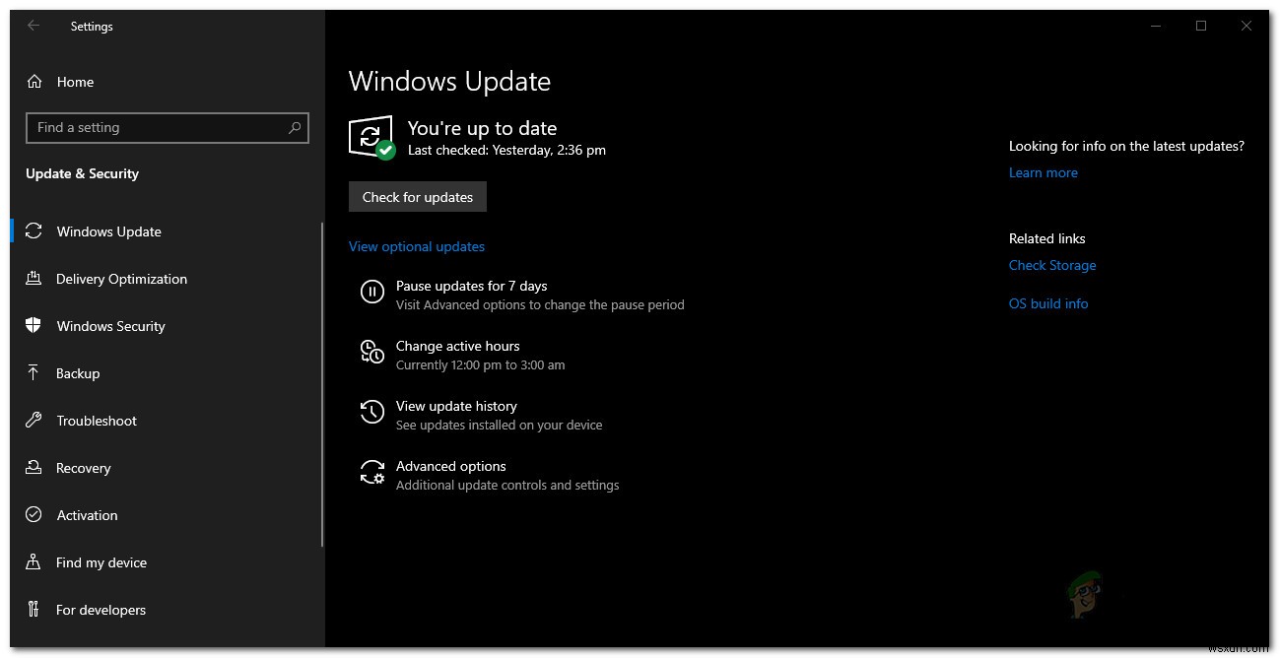
Task: Click the Troubleshoot wrench icon
Action: pyautogui.click(x=34, y=421)
